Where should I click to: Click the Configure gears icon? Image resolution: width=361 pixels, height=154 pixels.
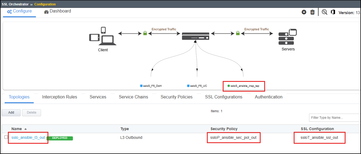click(10, 11)
